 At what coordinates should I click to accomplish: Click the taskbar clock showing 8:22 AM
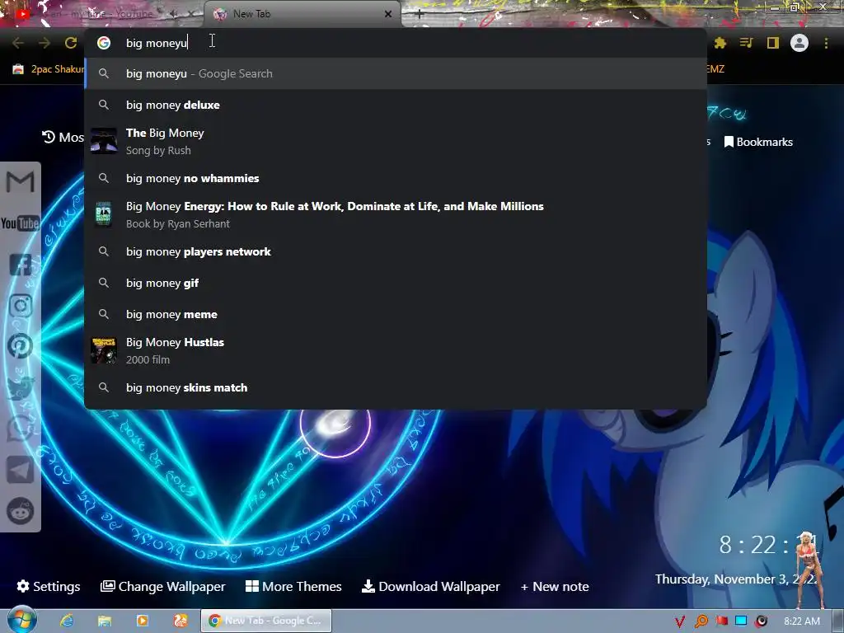tap(802, 621)
